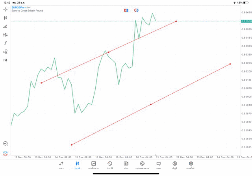Switch to the การซื้อขาย (Trade) tab
The height and width of the screenshot is (176, 252).
[x=93, y=165]
